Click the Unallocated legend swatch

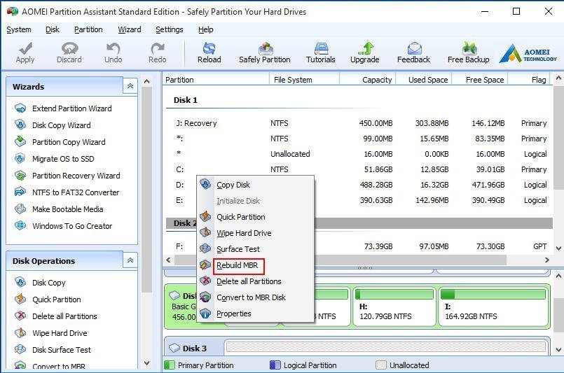click(x=381, y=365)
